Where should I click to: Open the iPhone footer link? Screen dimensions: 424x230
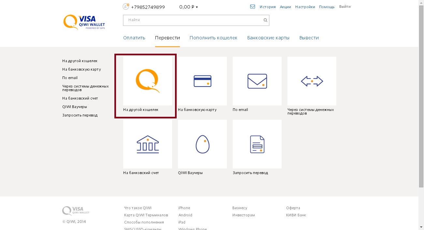[x=184, y=208]
